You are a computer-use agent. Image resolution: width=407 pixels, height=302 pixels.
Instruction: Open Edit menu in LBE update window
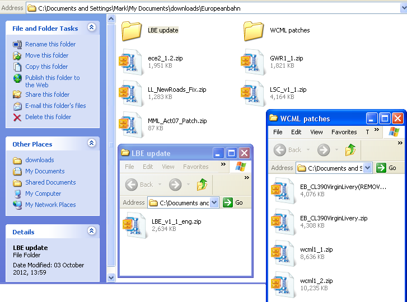click(x=148, y=167)
